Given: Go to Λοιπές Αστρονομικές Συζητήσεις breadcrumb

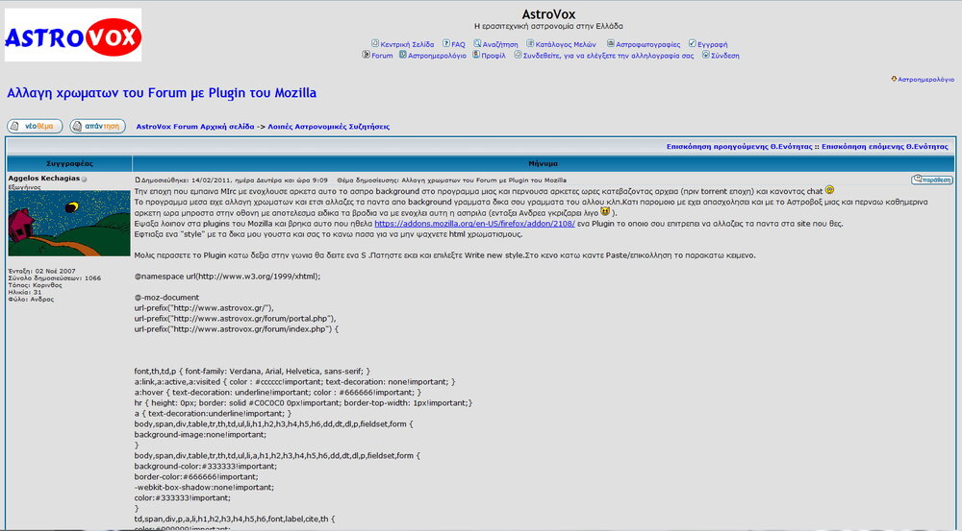Looking at the screenshot, I should coord(328,126).
